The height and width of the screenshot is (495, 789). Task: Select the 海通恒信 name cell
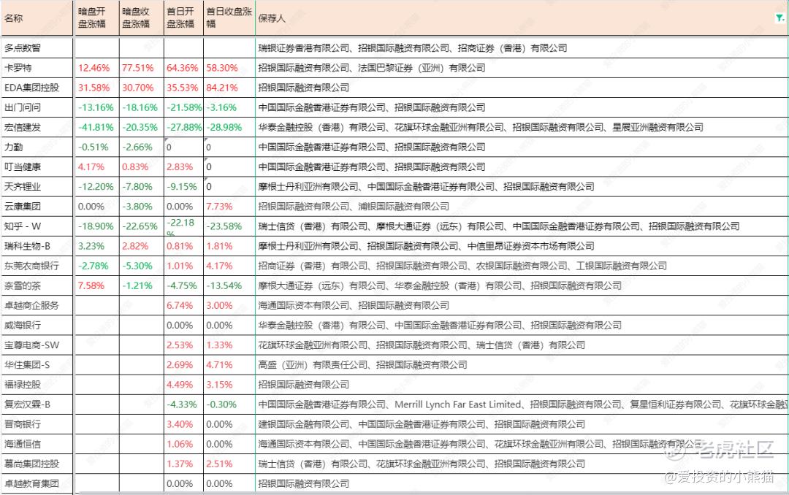(x=38, y=444)
